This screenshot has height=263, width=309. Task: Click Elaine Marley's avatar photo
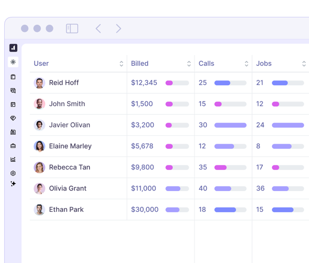click(39, 146)
